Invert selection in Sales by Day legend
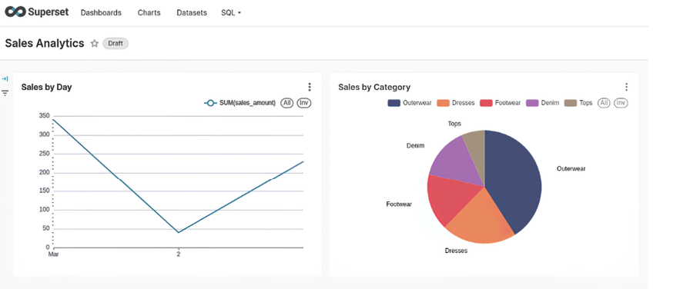 pos(304,103)
